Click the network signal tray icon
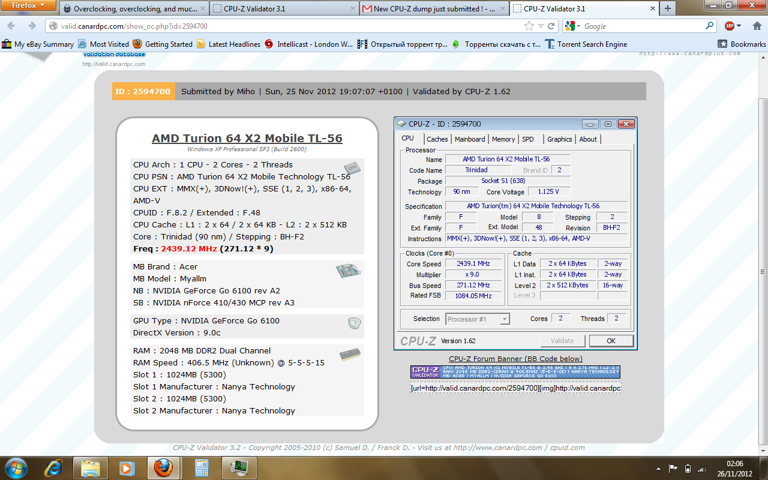 [703, 469]
